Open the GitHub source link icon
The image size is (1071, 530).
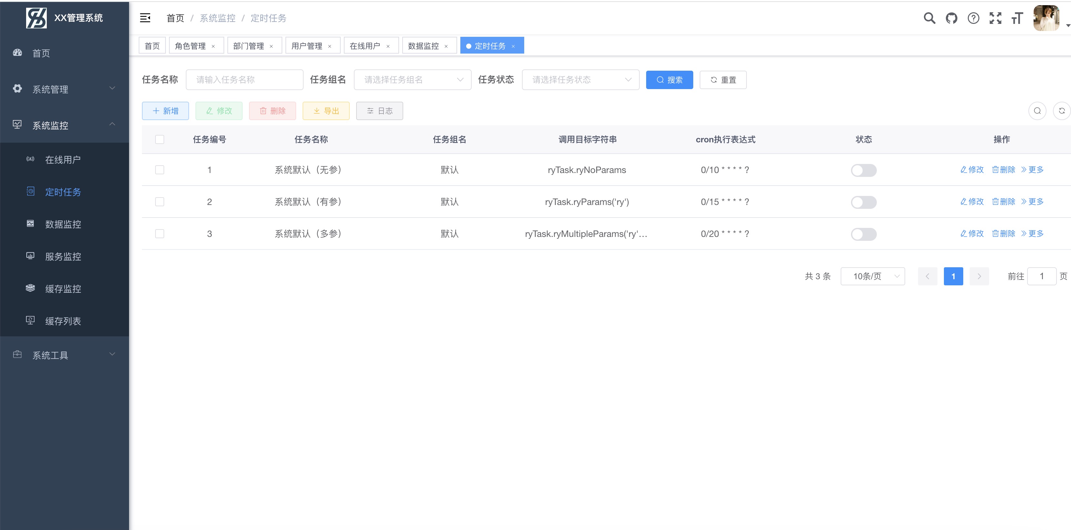pyautogui.click(x=951, y=18)
